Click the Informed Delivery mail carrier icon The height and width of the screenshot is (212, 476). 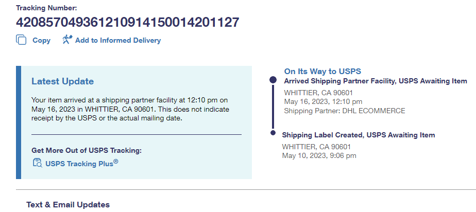click(x=67, y=40)
